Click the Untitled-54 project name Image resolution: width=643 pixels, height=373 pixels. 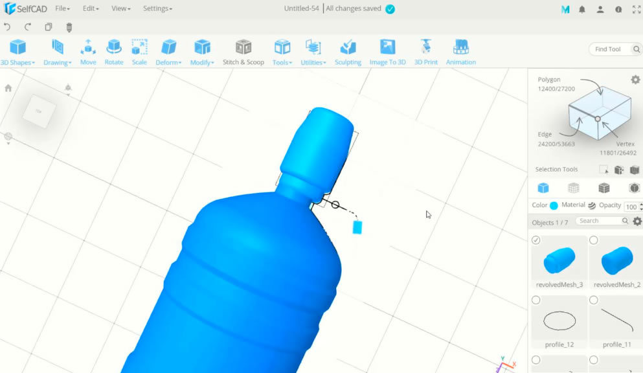pos(301,8)
